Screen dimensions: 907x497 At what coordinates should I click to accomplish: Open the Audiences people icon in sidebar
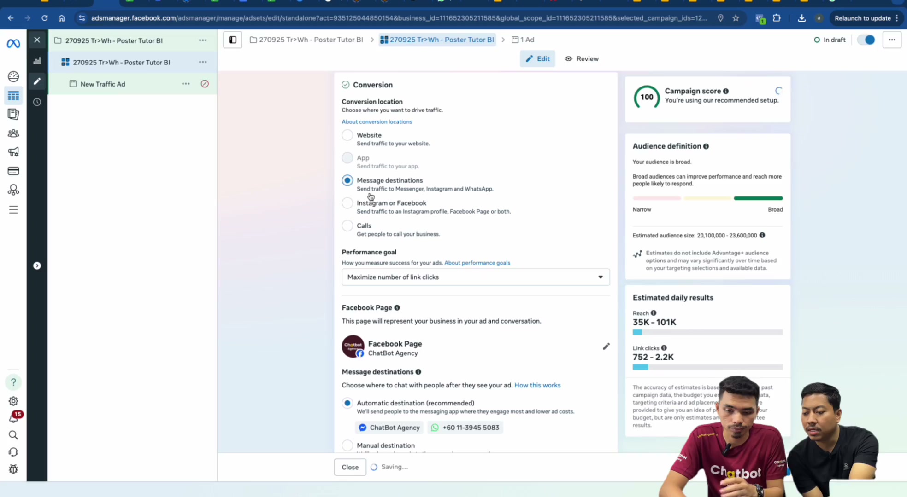click(13, 133)
